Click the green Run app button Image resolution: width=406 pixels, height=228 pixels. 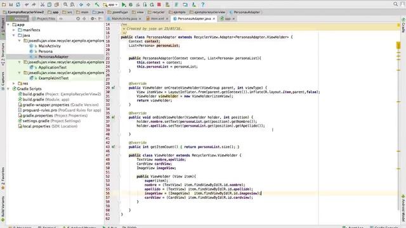tap(124, 4)
